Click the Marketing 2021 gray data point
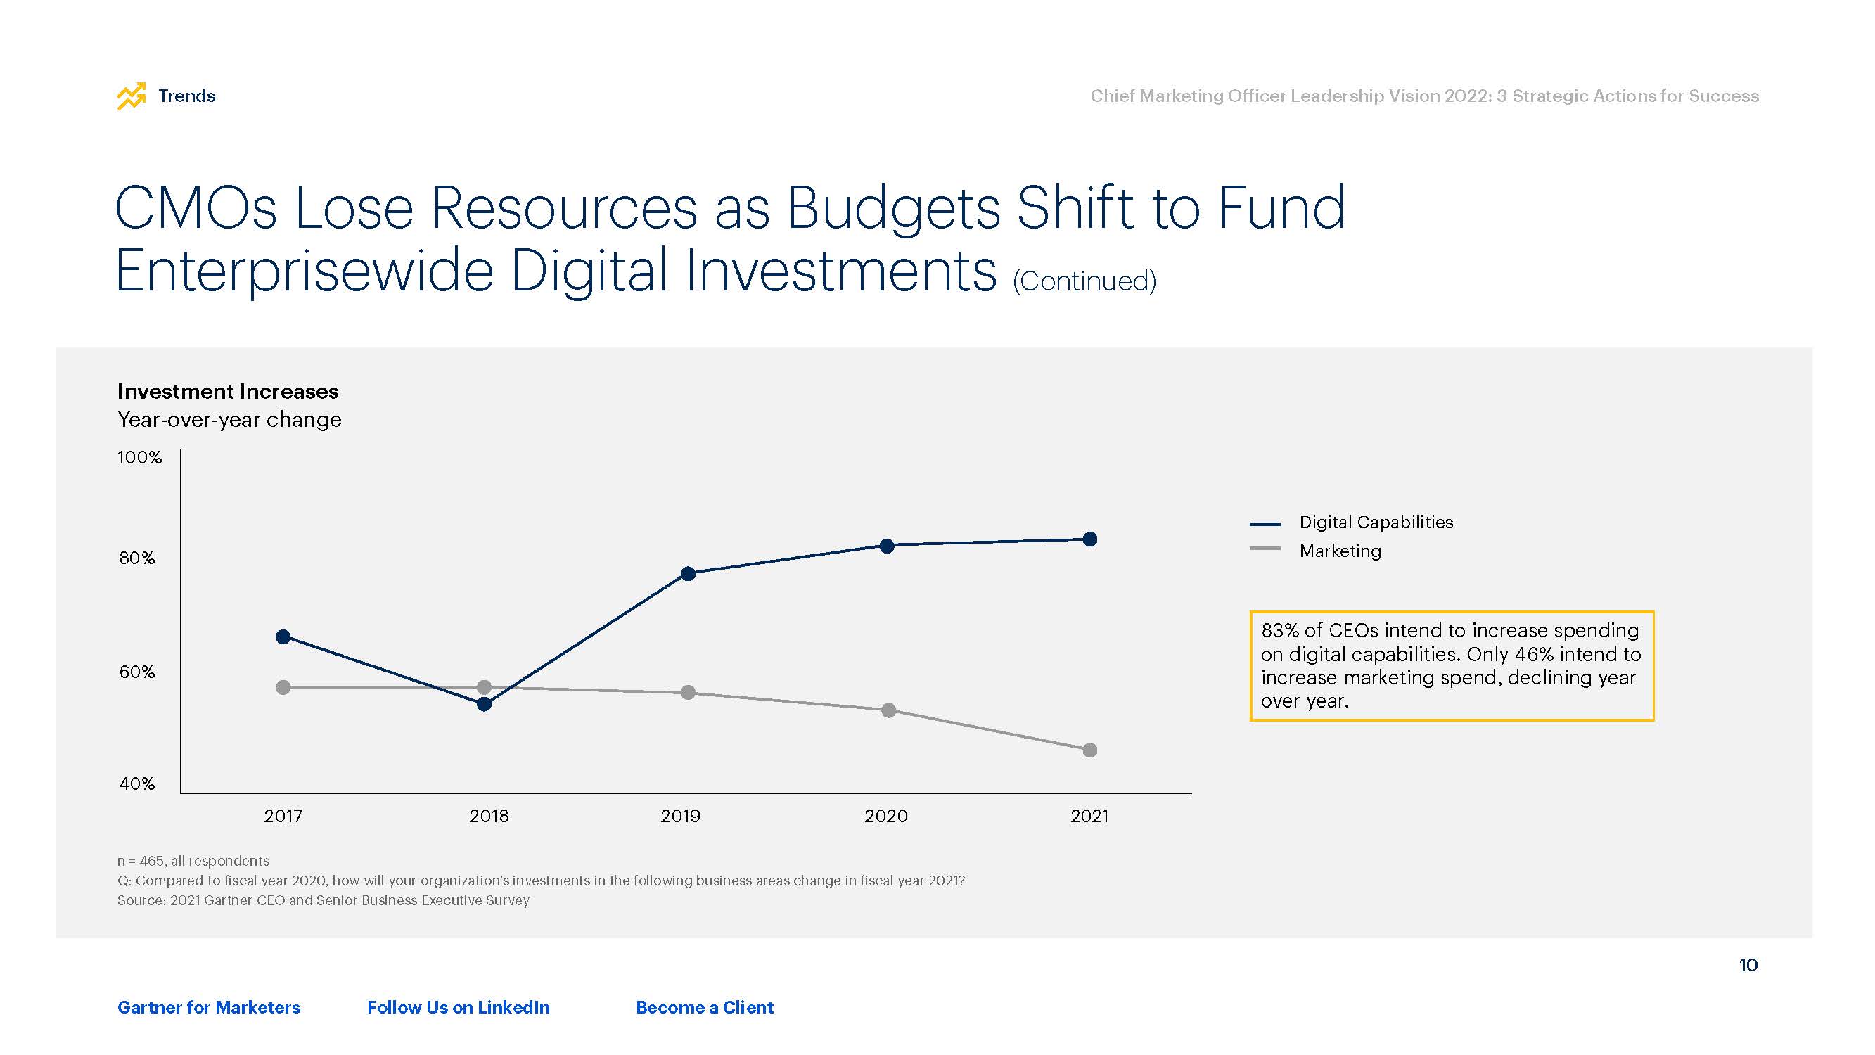This screenshot has width=1875, height=1055. [x=1089, y=750]
